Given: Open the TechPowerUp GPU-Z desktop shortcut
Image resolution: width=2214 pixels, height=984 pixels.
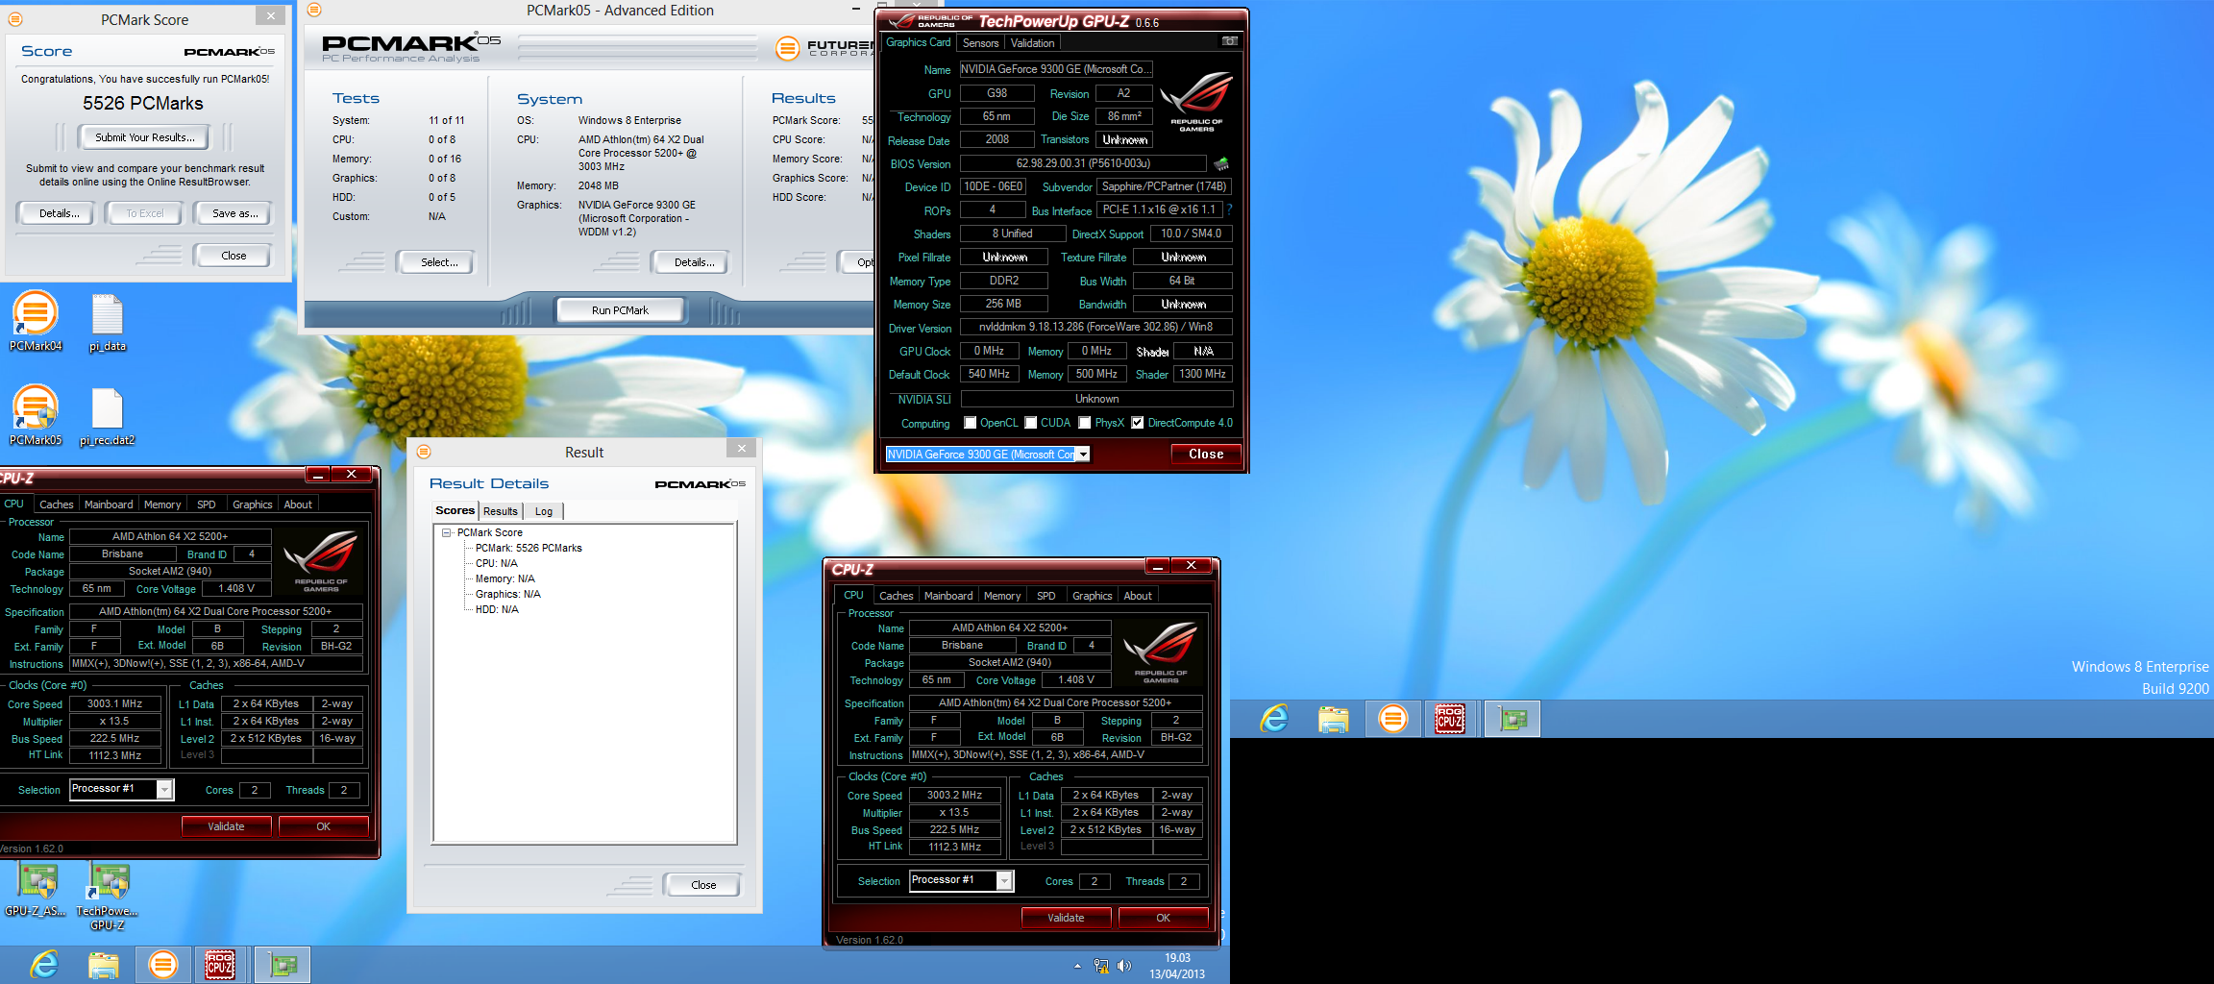Looking at the screenshot, I should click(x=108, y=897).
